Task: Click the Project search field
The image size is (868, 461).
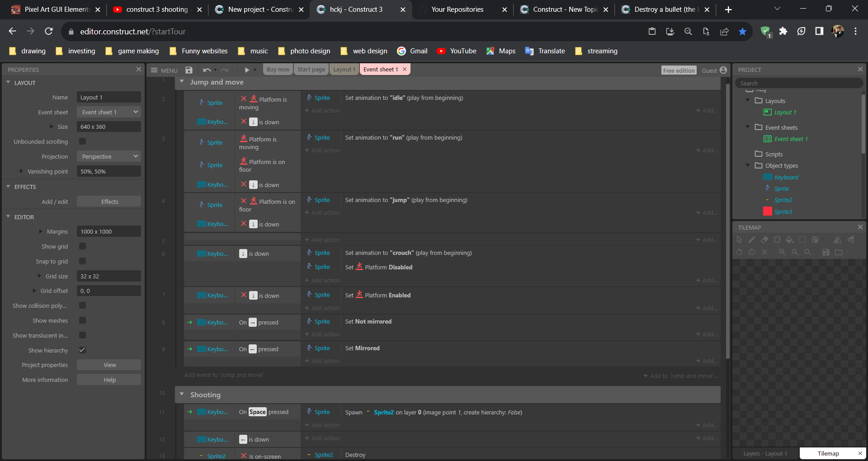Action: [798, 83]
